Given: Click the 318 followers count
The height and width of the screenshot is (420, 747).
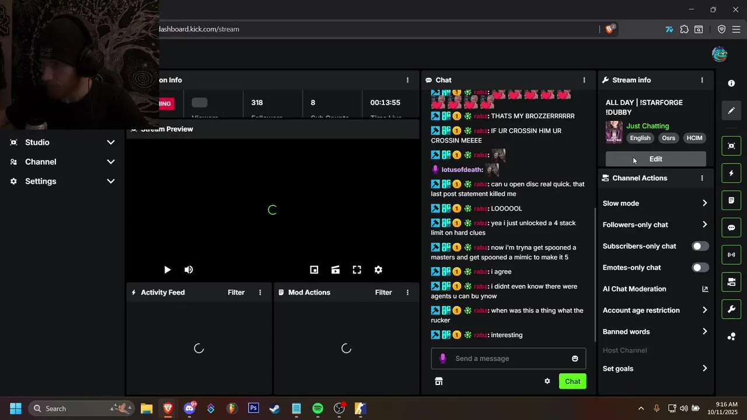Looking at the screenshot, I should 257,103.
